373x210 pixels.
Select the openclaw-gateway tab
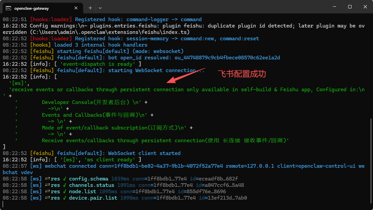tap(43, 8)
